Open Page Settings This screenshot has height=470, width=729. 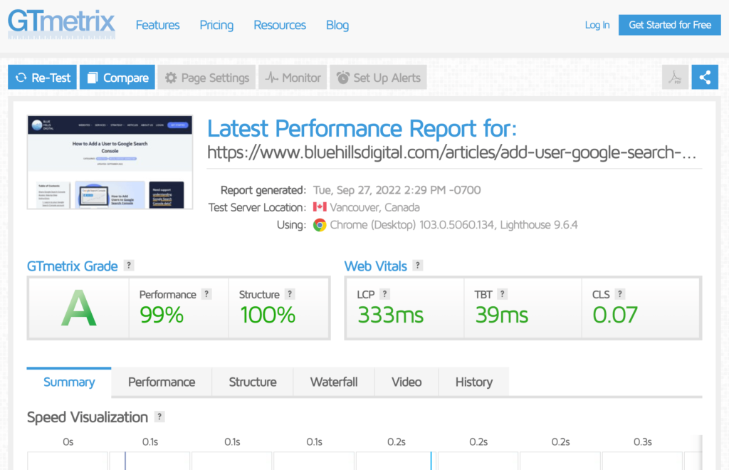(207, 77)
